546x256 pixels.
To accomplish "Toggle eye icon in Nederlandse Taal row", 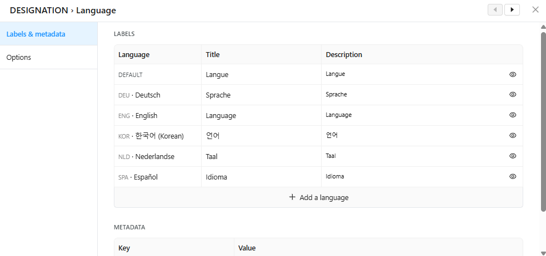I will (513, 156).
